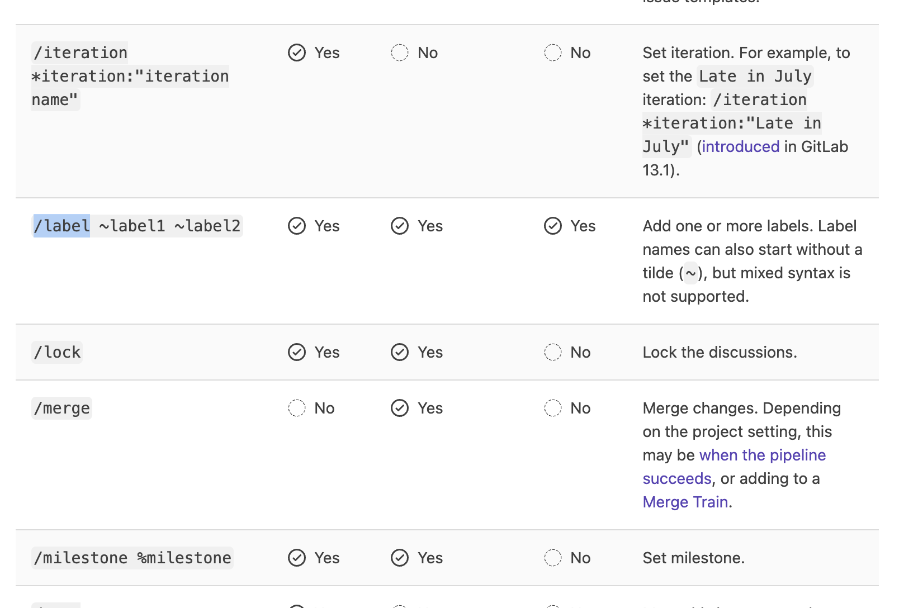Click the first checkmark in /milestone row
Image resolution: width=918 pixels, height=608 pixels.
[297, 558]
